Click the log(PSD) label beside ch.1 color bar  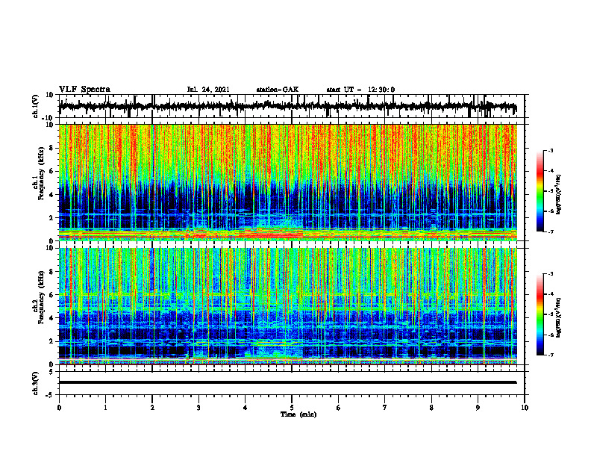pyautogui.click(x=559, y=194)
